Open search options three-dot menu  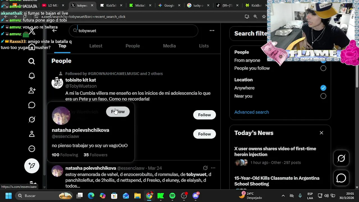pyautogui.click(x=212, y=31)
